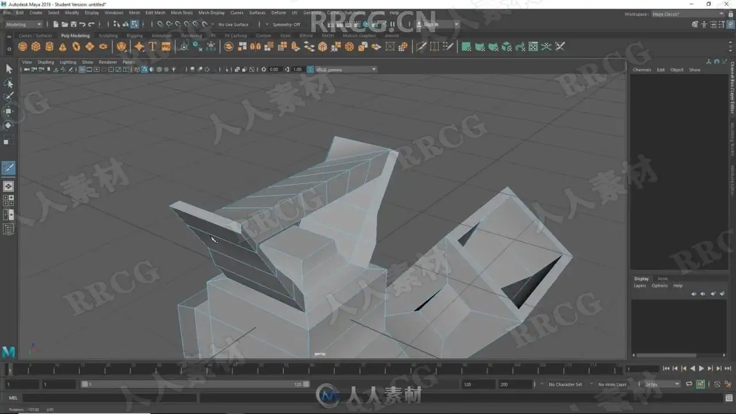
Task: Click the Redo arrow icon
Action: click(x=91, y=24)
